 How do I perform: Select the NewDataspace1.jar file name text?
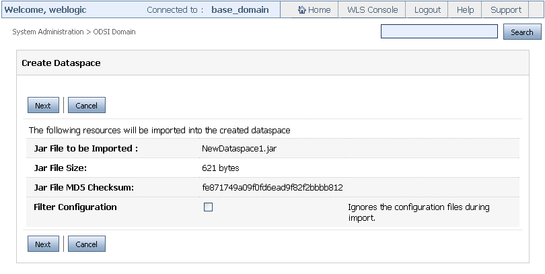[239, 149]
